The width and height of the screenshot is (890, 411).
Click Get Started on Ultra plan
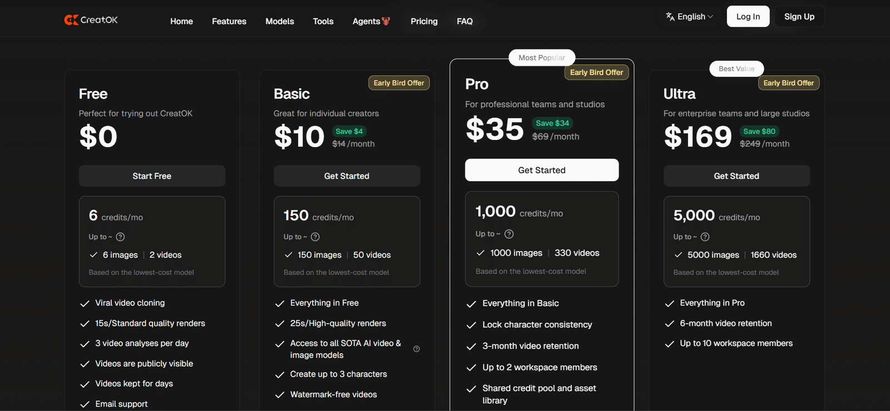736,176
